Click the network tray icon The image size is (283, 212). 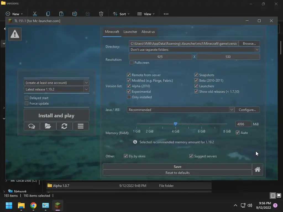click(x=243, y=205)
